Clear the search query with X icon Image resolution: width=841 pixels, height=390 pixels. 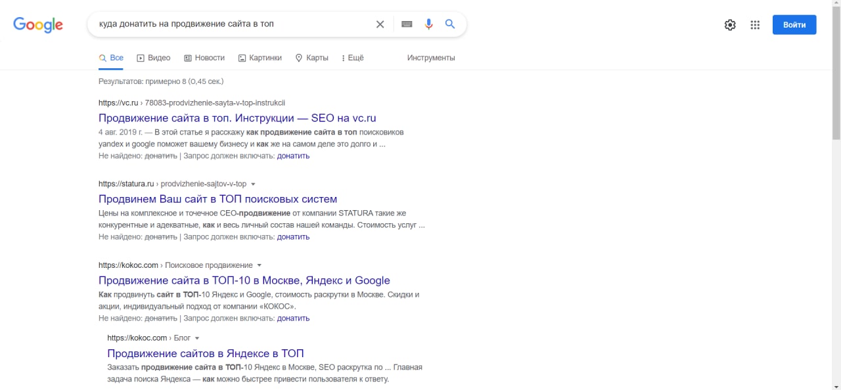coord(380,24)
